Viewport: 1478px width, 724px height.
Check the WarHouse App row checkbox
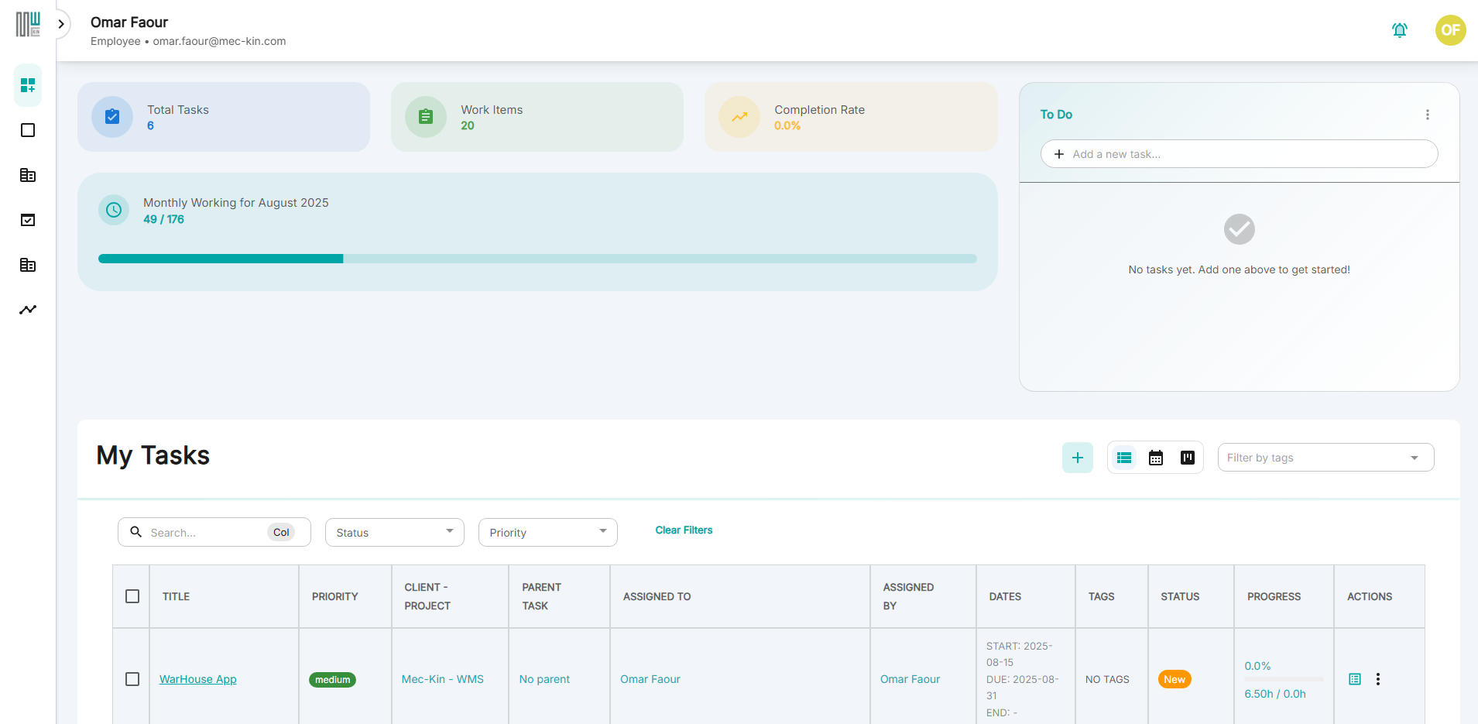(132, 679)
